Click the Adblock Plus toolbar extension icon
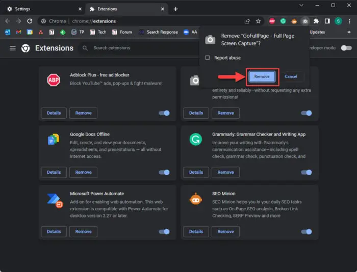This screenshot has height=272, width=357. (x=272, y=21)
